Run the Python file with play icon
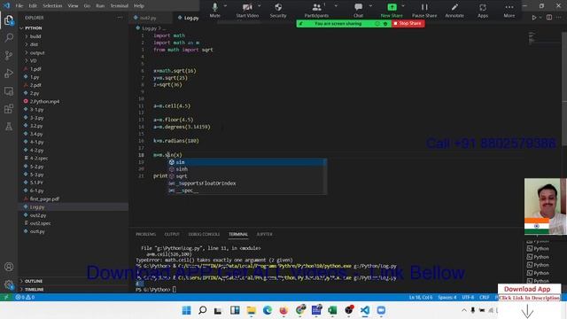The width and height of the screenshot is (567, 319). point(534,18)
